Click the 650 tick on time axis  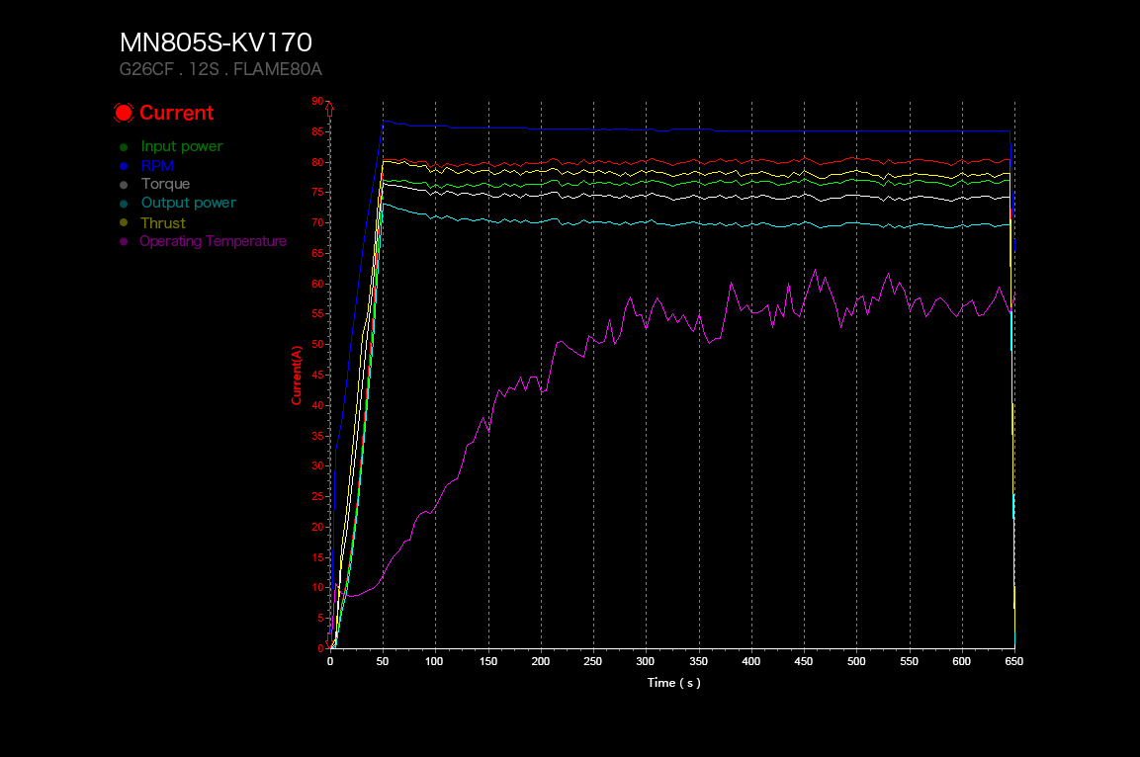coord(1014,661)
